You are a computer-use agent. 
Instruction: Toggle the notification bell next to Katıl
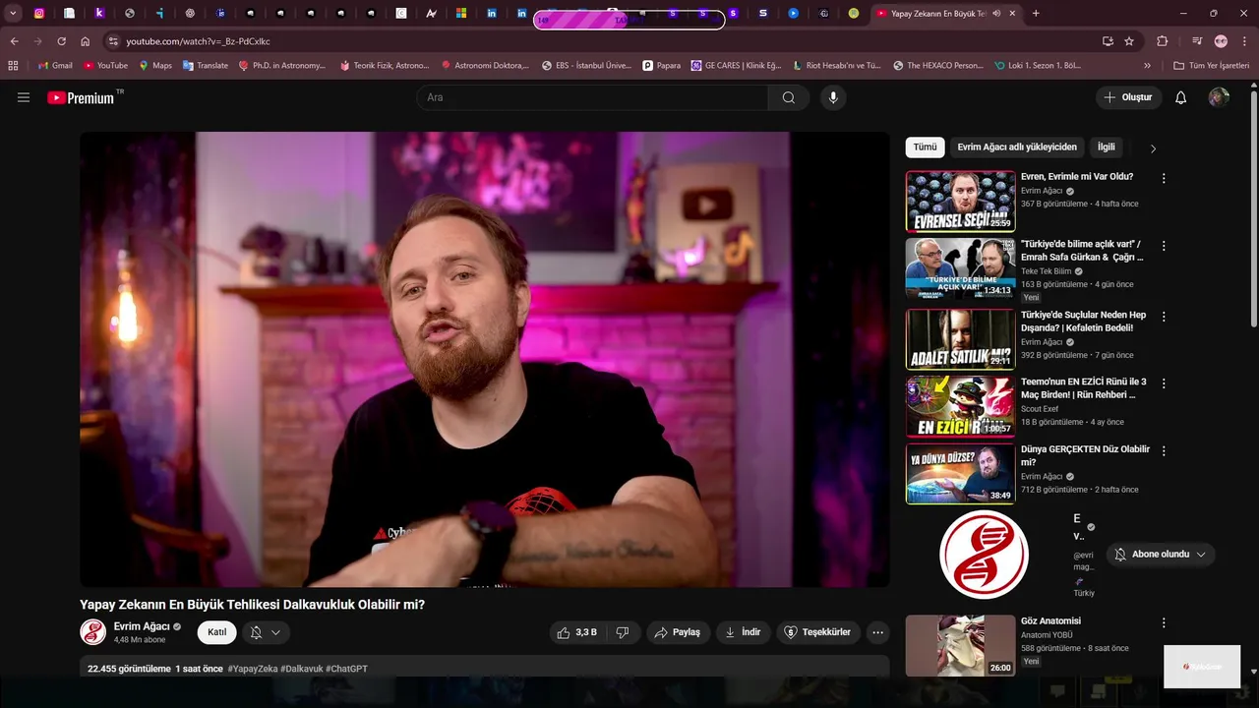pyautogui.click(x=256, y=632)
